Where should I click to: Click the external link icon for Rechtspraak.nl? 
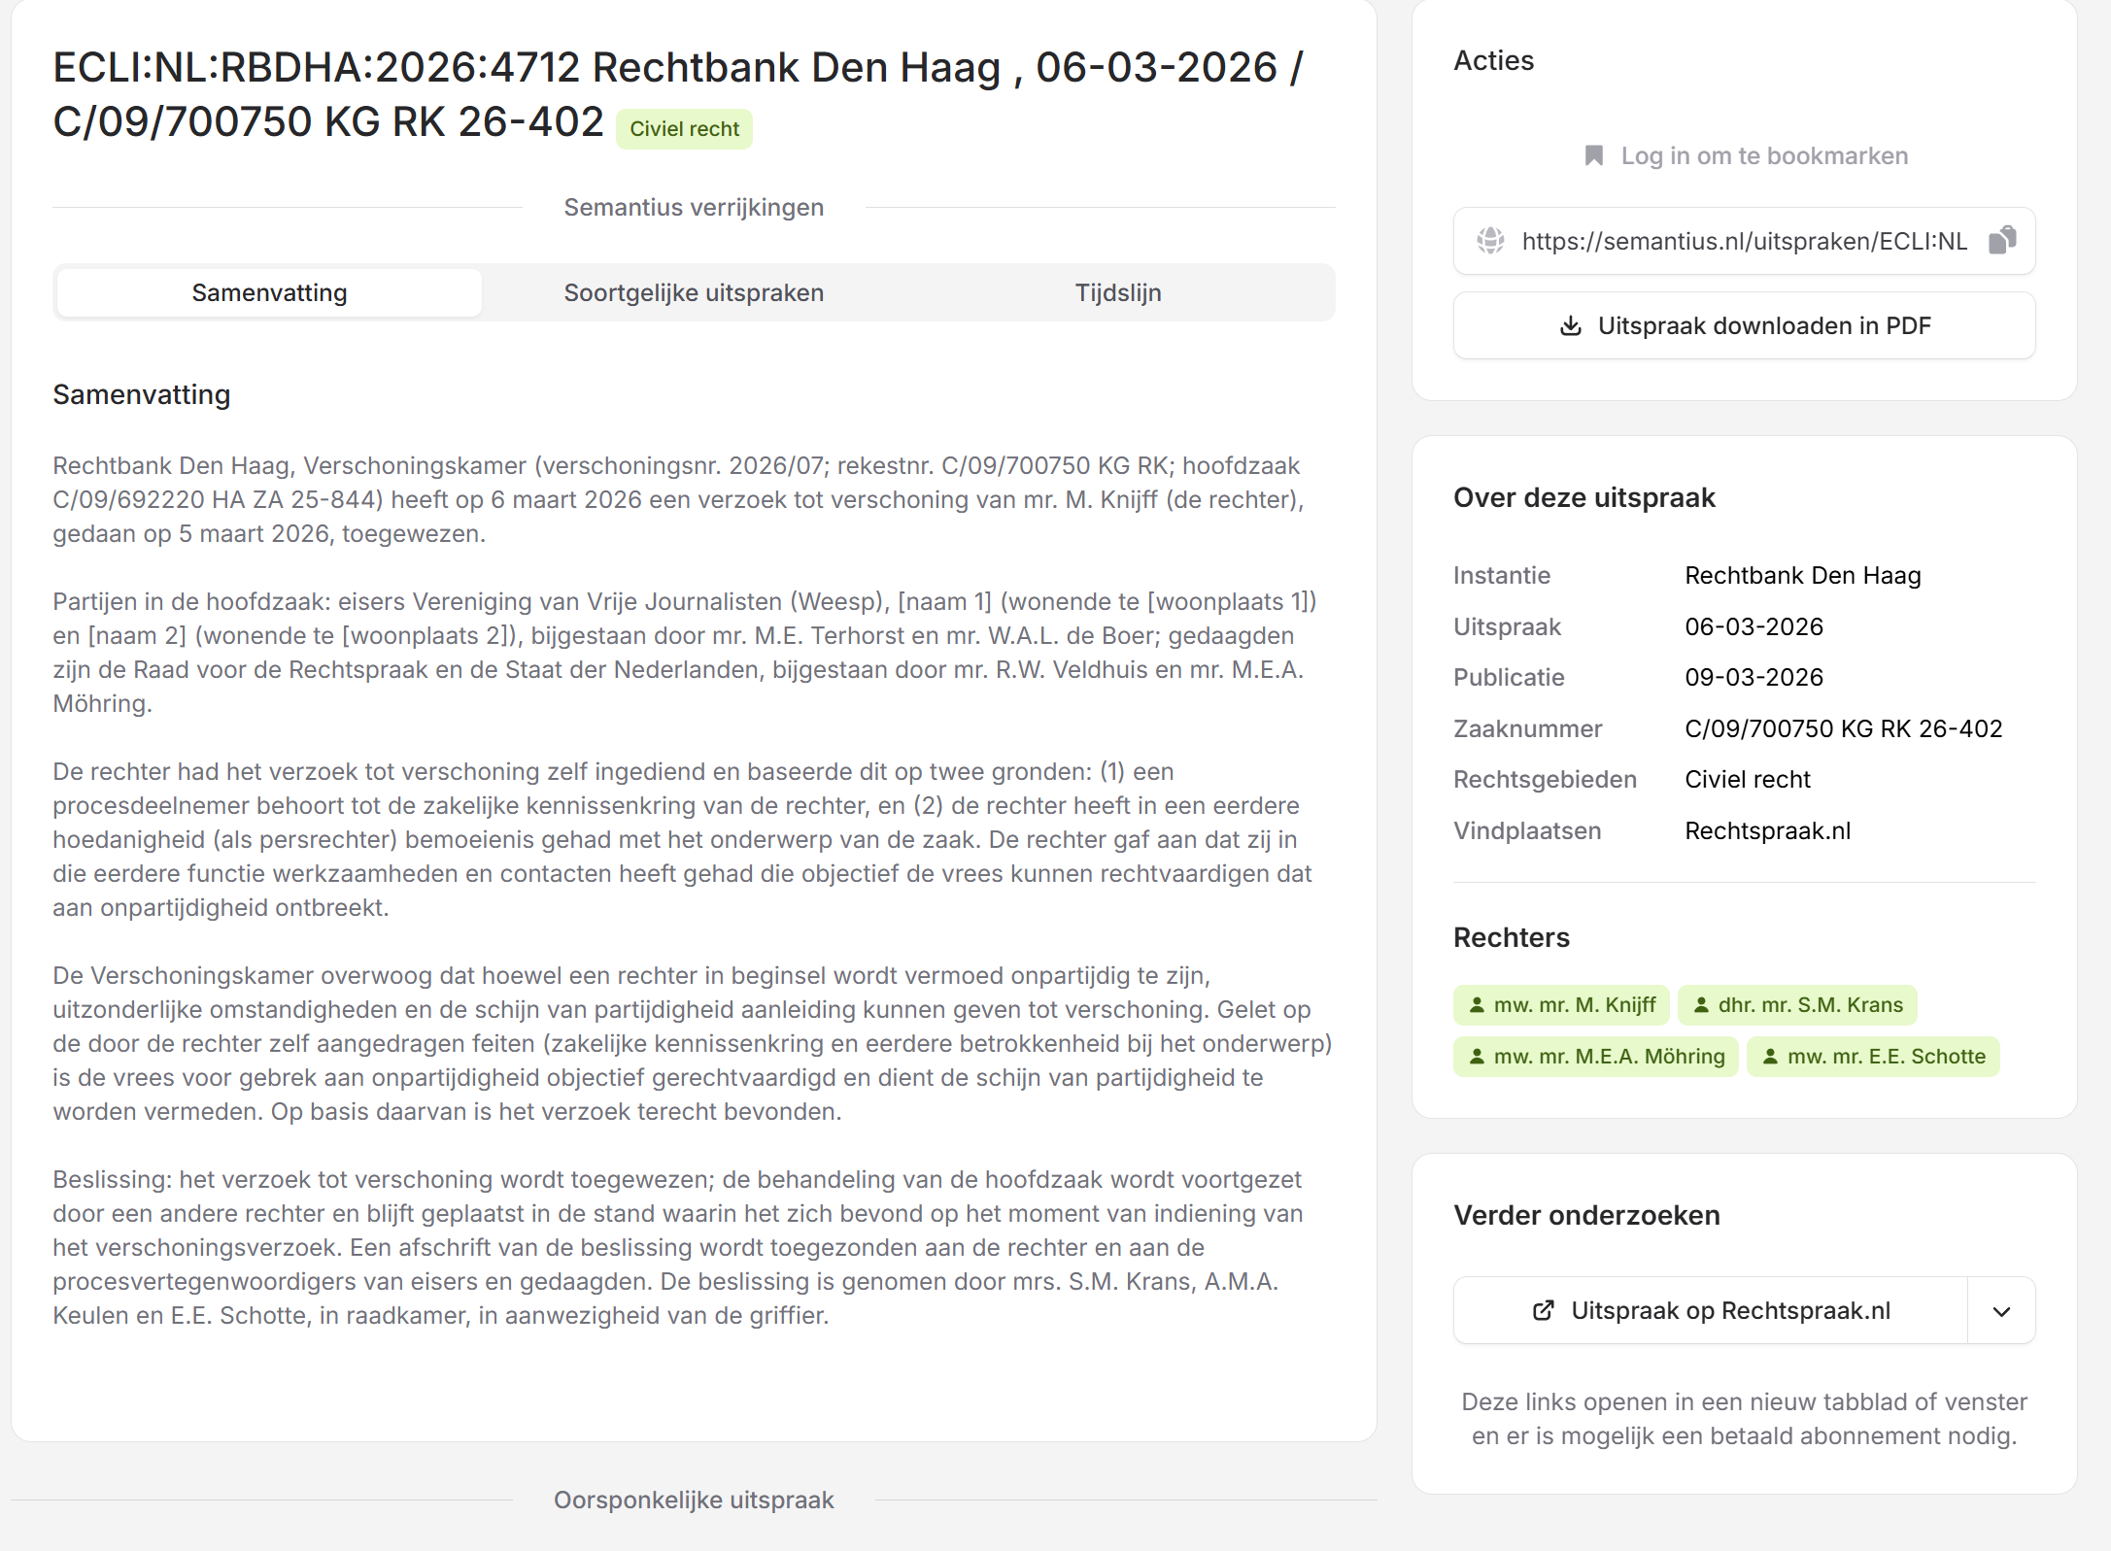[1543, 1310]
